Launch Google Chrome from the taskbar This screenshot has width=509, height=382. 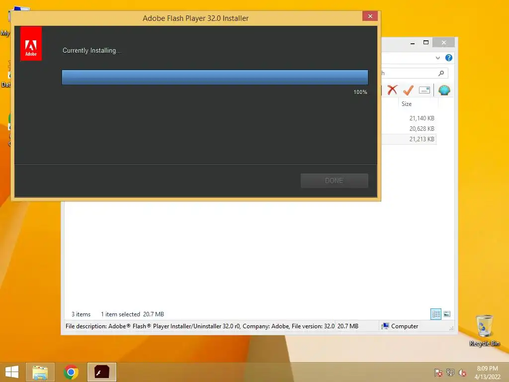pos(71,372)
